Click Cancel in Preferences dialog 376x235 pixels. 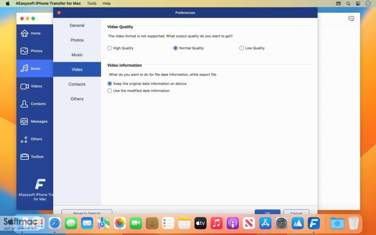pyautogui.click(x=296, y=212)
